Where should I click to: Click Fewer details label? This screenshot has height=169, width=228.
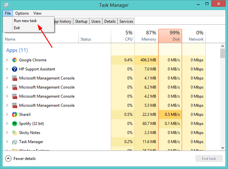click(x=25, y=158)
